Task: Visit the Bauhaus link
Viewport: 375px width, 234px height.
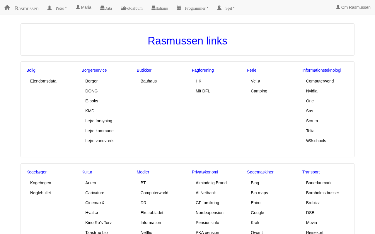Action: coord(149,81)
